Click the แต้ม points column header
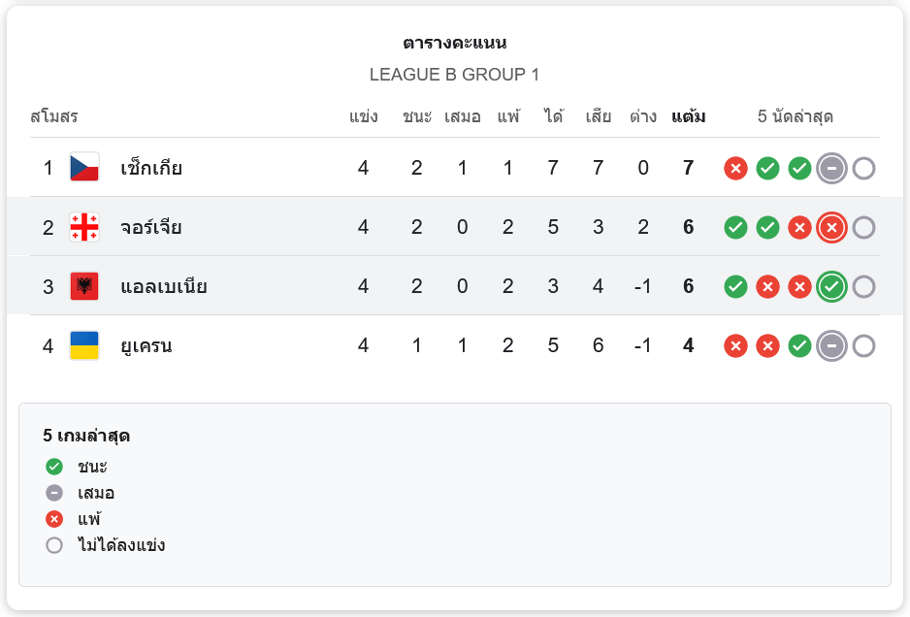 (688, 117)
